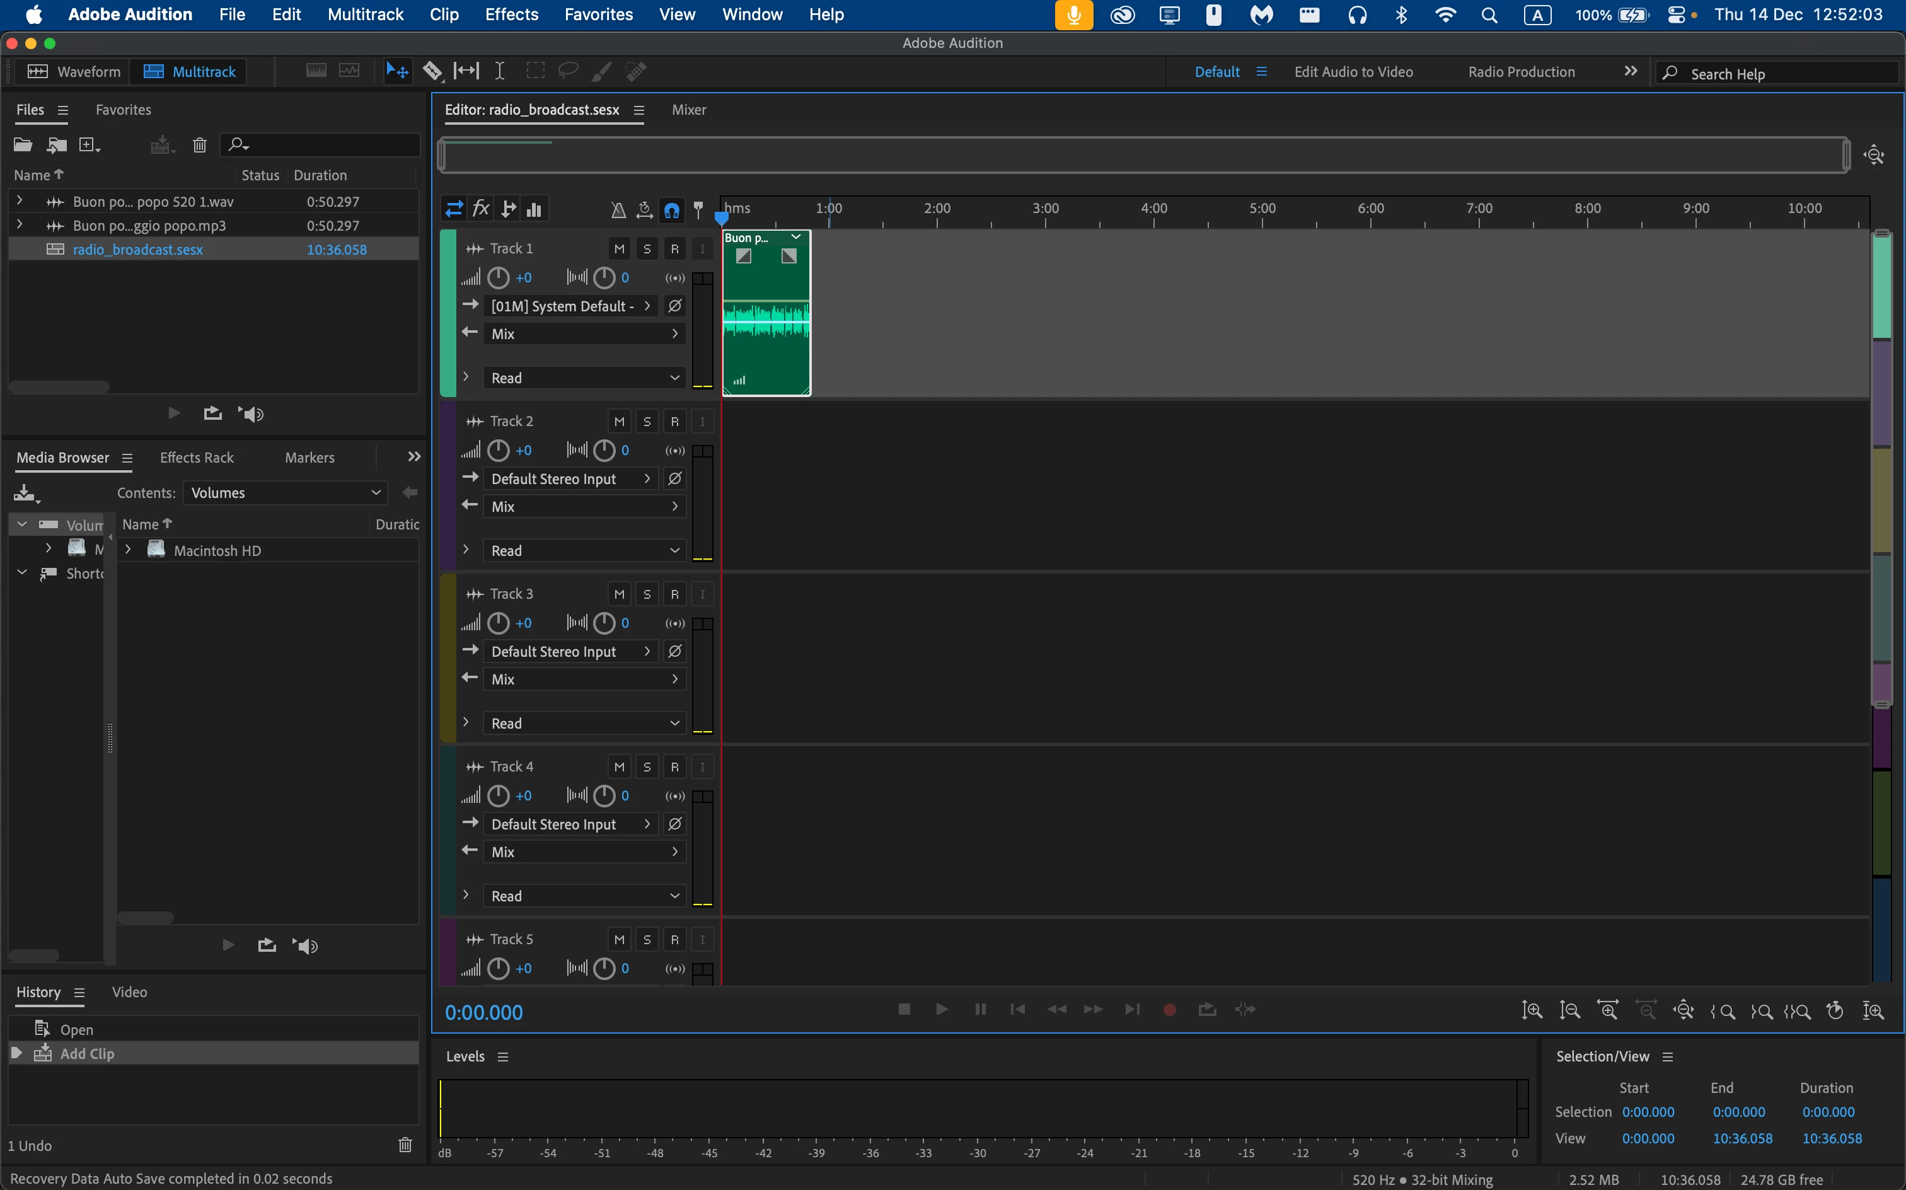The width and height of the screenshot is (1906, 1190).
Task: Click the Import File icon in Files panel
Action: [56, 145]
